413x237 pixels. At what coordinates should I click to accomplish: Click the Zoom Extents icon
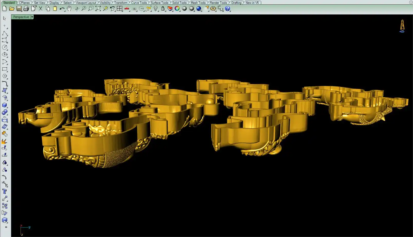(98, 9)
